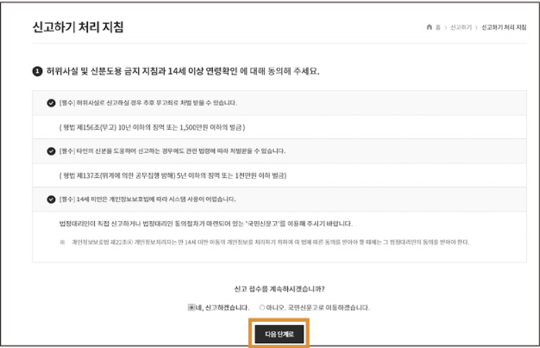Viewport: 540px width, 348px height.
Task: Click the 신고 접수를 계속하시겠습니까? question
Action: pyautogui.click(x=280, y=289)
